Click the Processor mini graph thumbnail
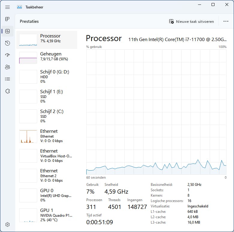Screen dimensions: 234x232 [x=28, y=40]
